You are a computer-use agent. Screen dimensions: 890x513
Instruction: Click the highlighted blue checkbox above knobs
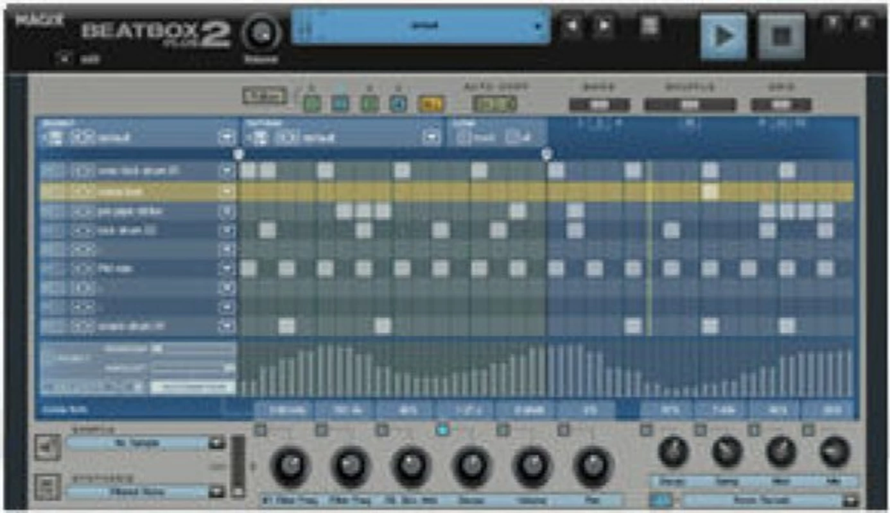(442, 430)
